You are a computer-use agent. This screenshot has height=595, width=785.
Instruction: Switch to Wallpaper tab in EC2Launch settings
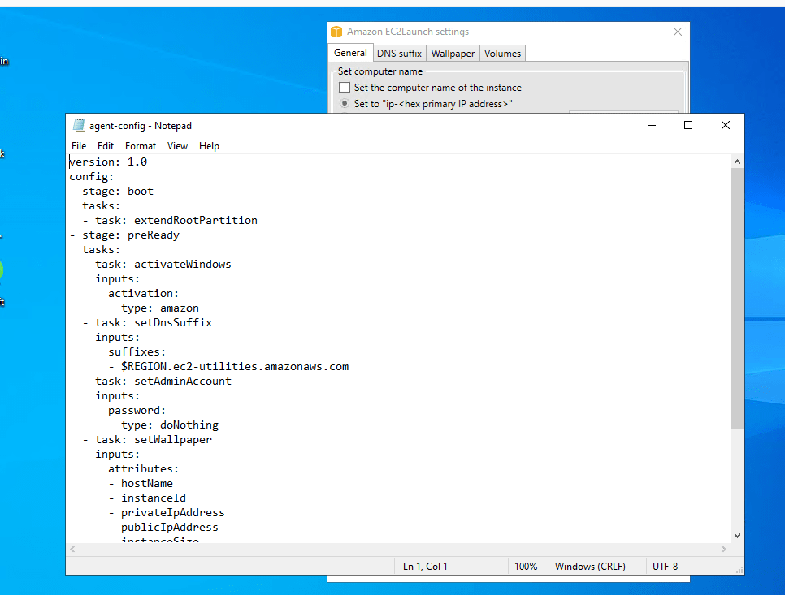(x=453, y=54)
